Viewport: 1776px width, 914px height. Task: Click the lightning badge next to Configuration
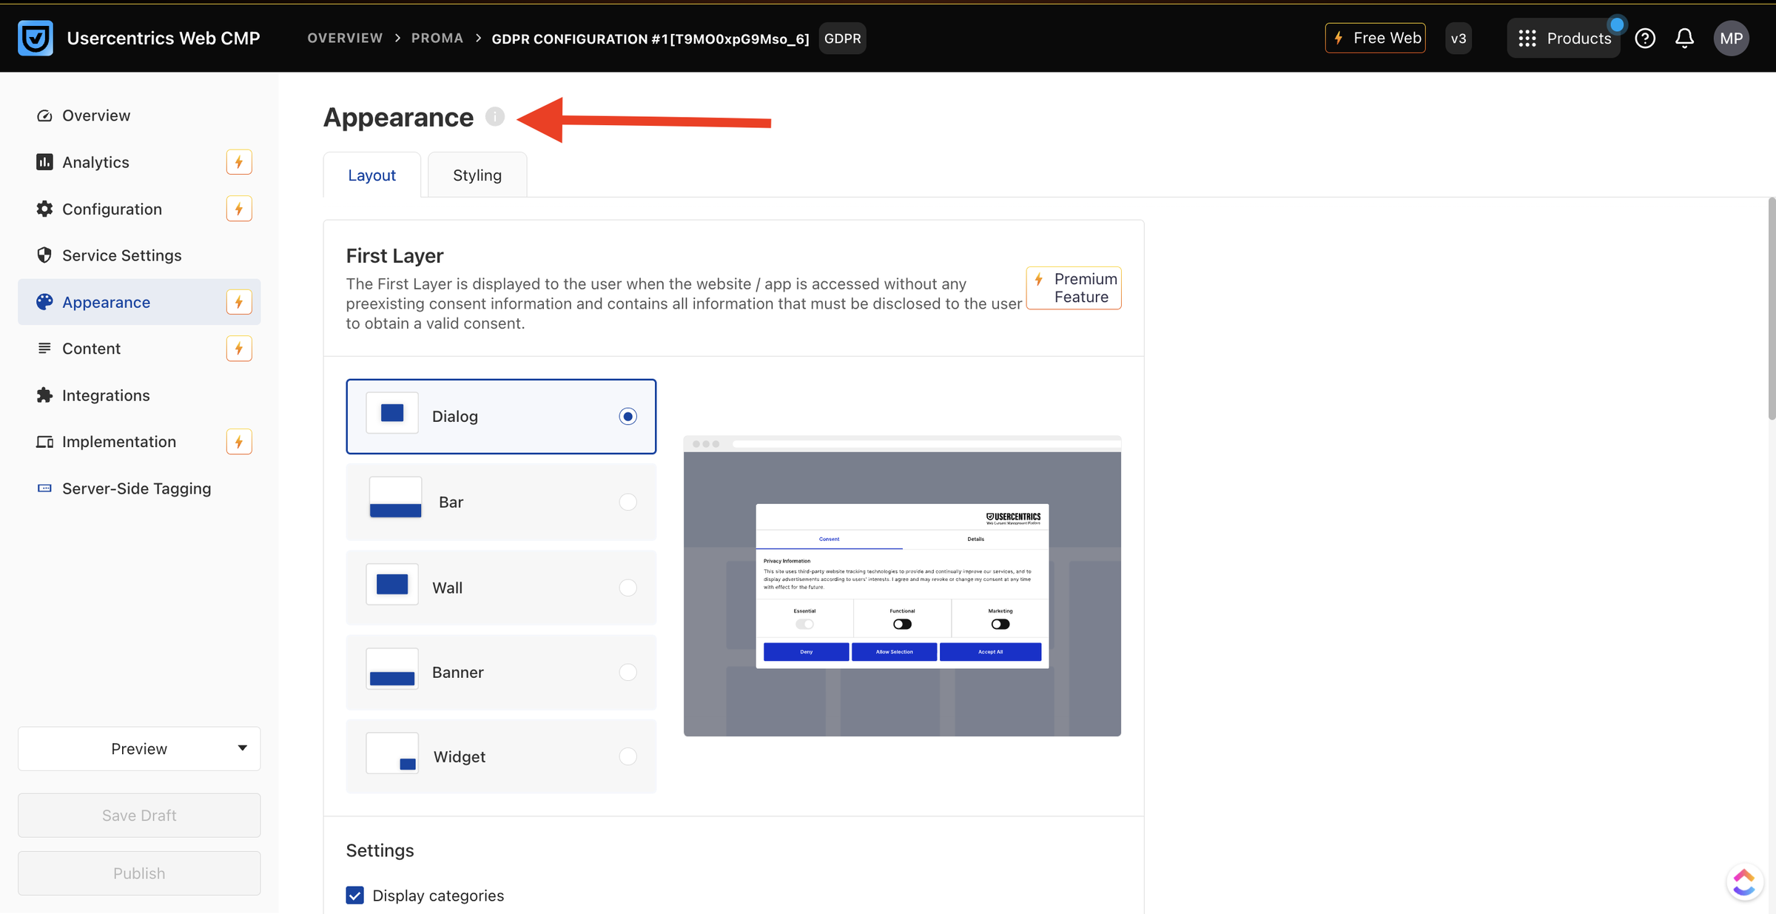point(239,209)
